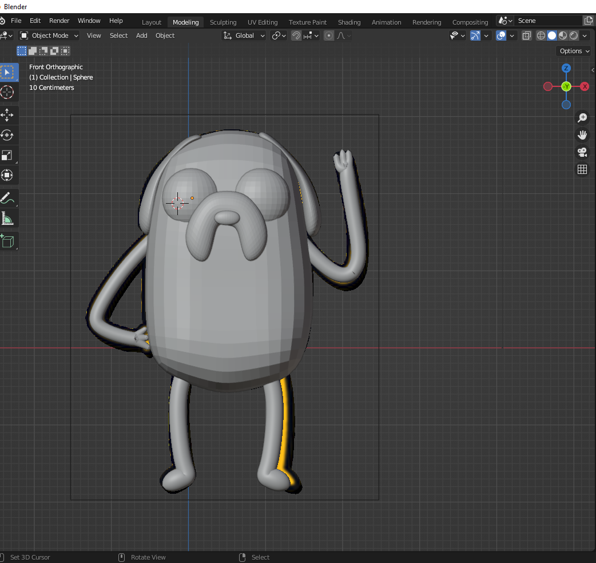Click the blue Z axis on gizmo
The width and height of the screenshot is (596, 563).
[x=566, y=69]
